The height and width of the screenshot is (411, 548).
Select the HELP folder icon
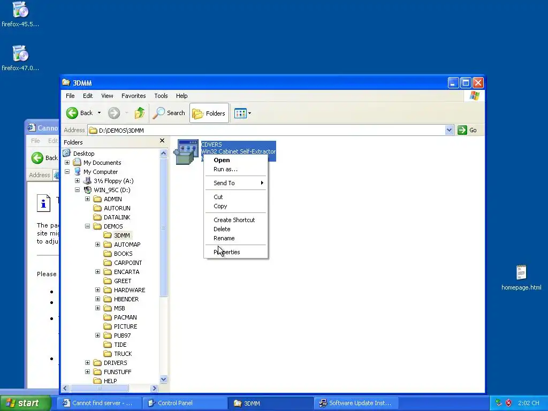(x=97, y=380)
